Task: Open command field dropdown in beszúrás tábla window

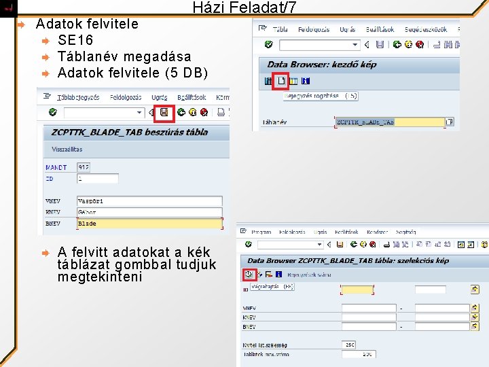Action: coord(139,112)
